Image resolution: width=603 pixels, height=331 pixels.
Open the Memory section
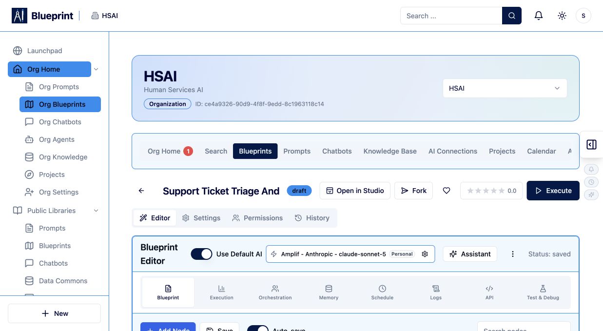tap(329, 292)
